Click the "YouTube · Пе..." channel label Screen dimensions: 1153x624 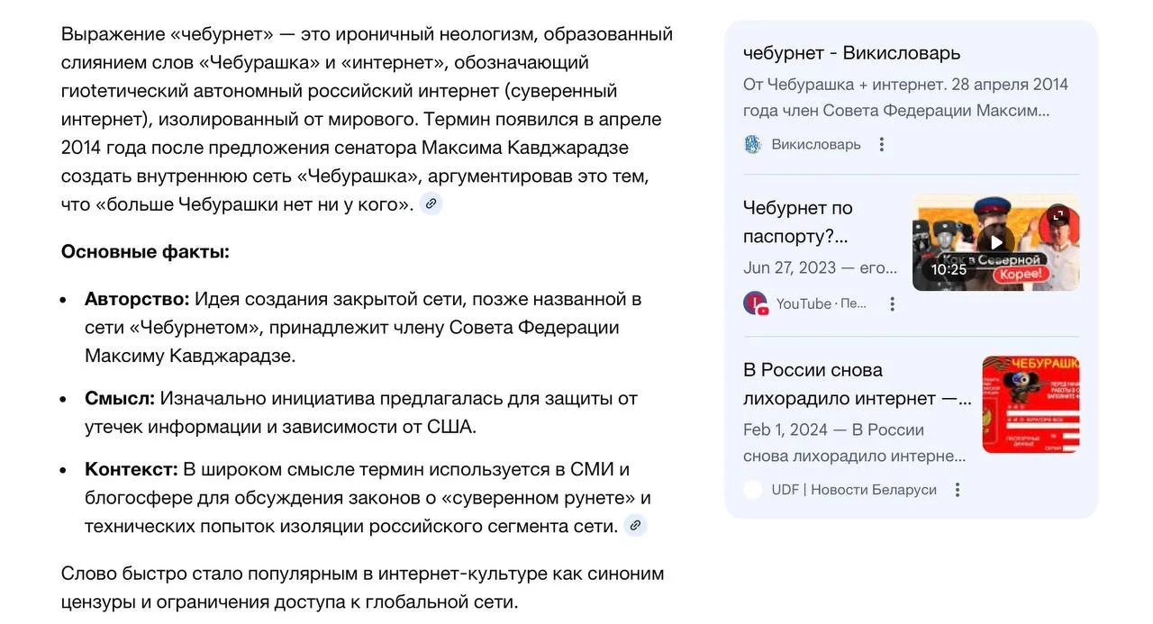coord(821,303)
